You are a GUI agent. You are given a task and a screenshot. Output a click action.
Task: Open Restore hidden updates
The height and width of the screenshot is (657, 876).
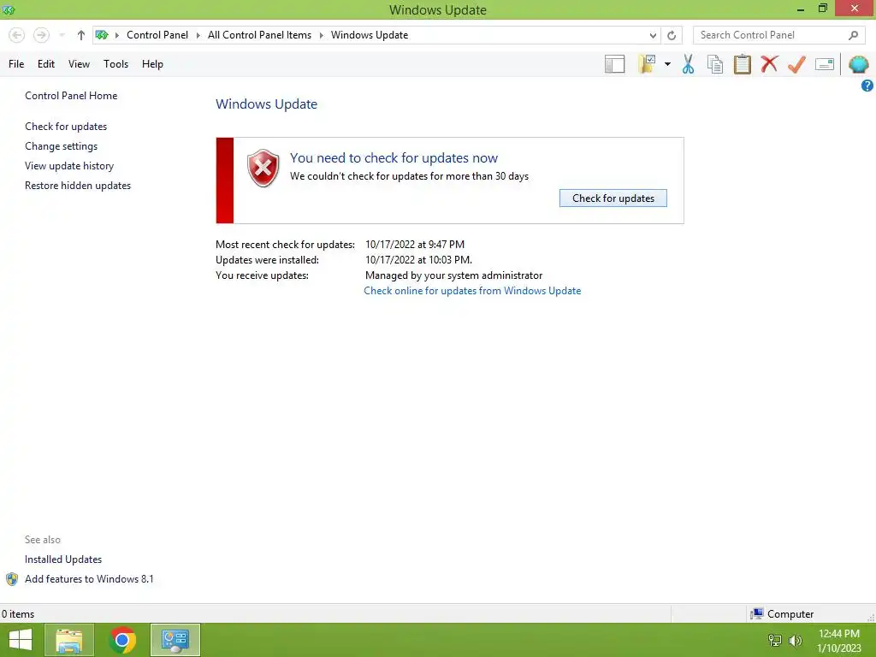coord(78,186)
